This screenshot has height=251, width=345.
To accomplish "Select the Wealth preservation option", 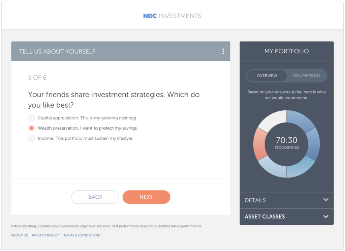I will point(31,128).
